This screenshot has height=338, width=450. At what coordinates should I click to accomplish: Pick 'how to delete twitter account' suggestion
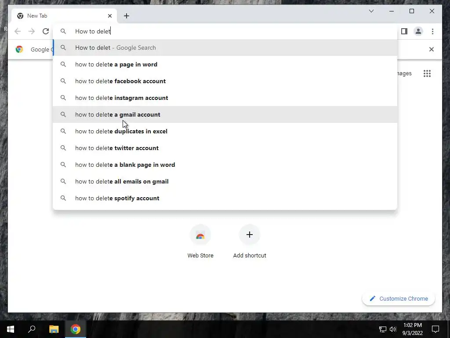click(225, 148)
